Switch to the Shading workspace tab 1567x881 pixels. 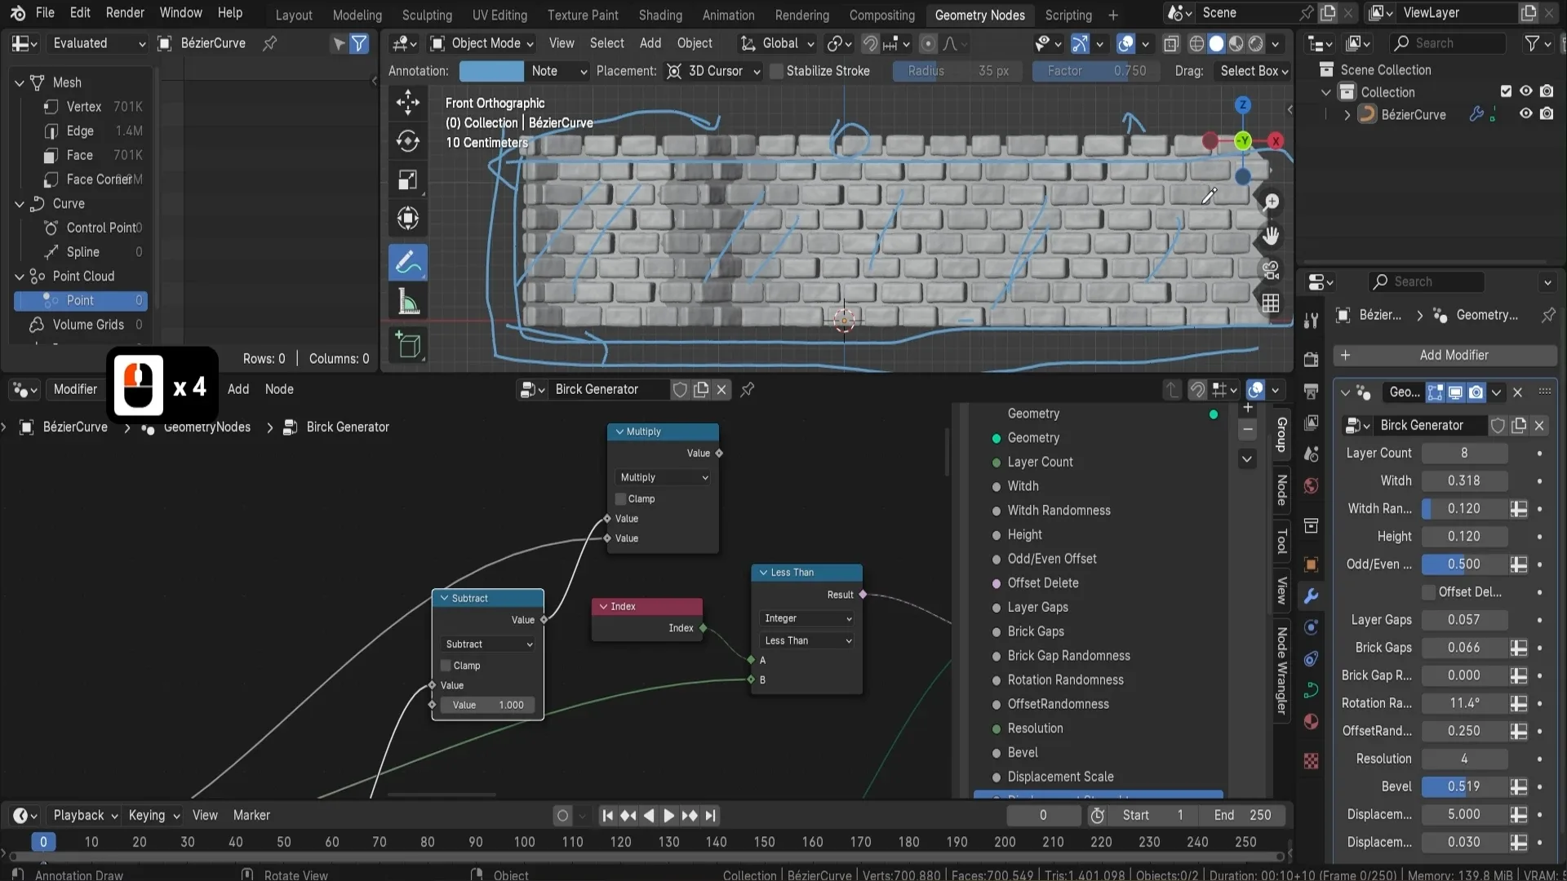coord(659,15)
